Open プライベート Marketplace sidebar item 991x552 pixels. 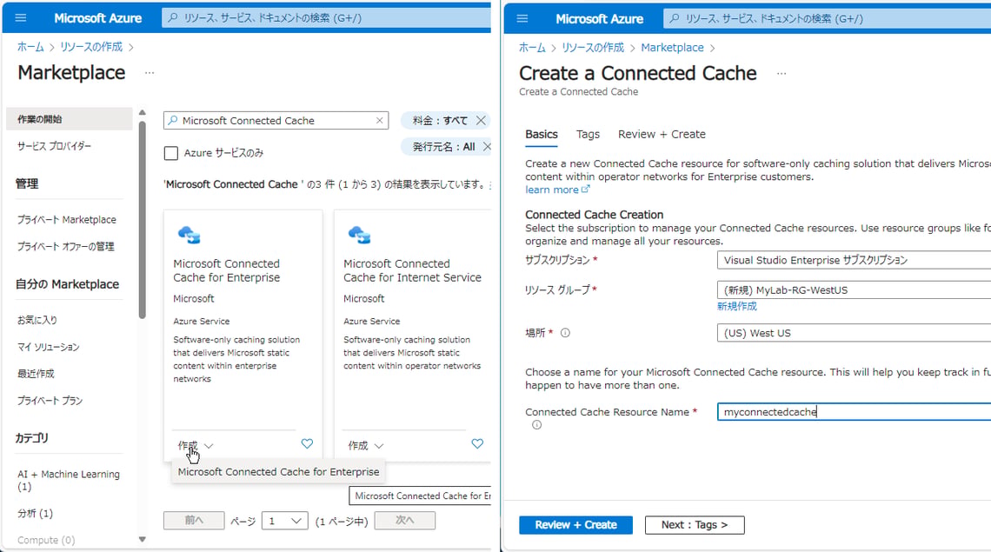(x=66, y=219)
